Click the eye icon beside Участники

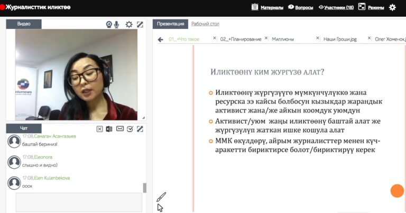(321, 7)
